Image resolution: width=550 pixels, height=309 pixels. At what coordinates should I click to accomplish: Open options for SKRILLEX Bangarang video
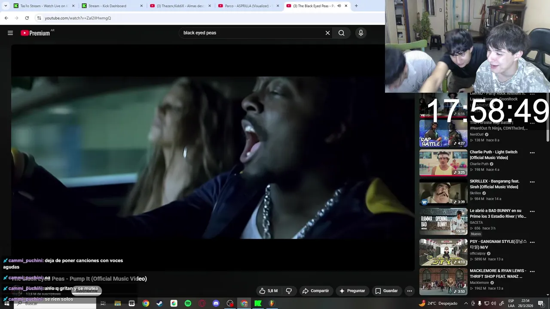click(x=532, y=182)
